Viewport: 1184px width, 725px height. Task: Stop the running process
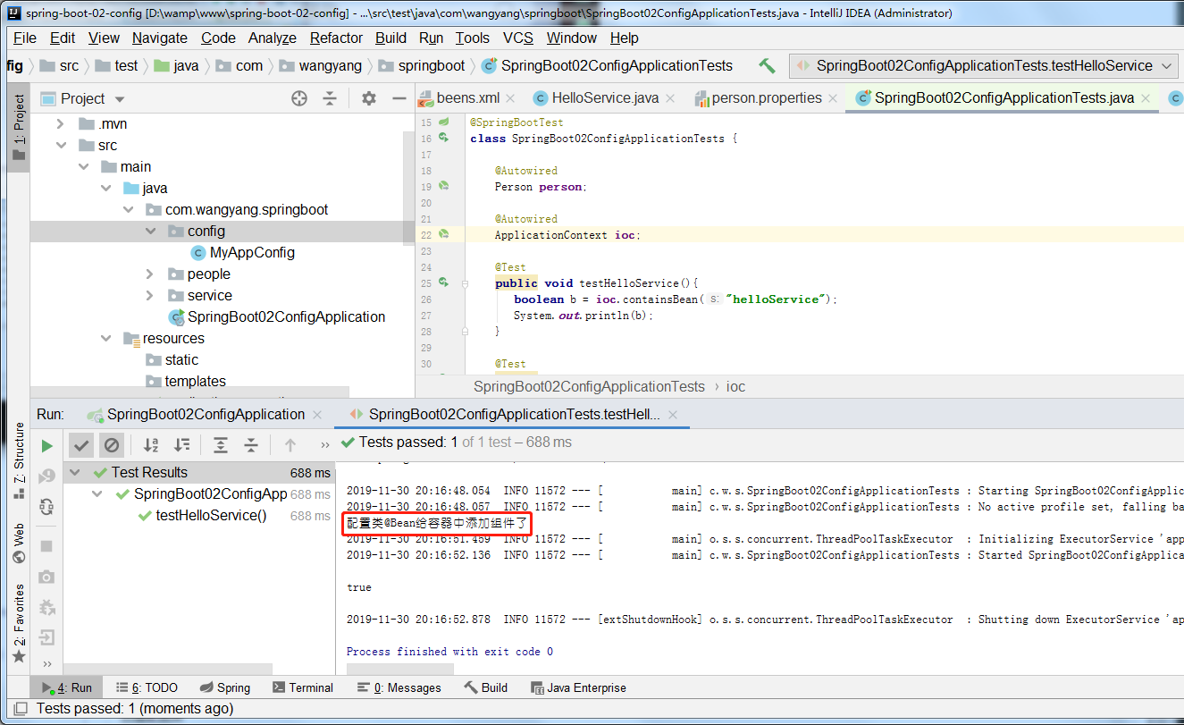click(x=46, y=545)
